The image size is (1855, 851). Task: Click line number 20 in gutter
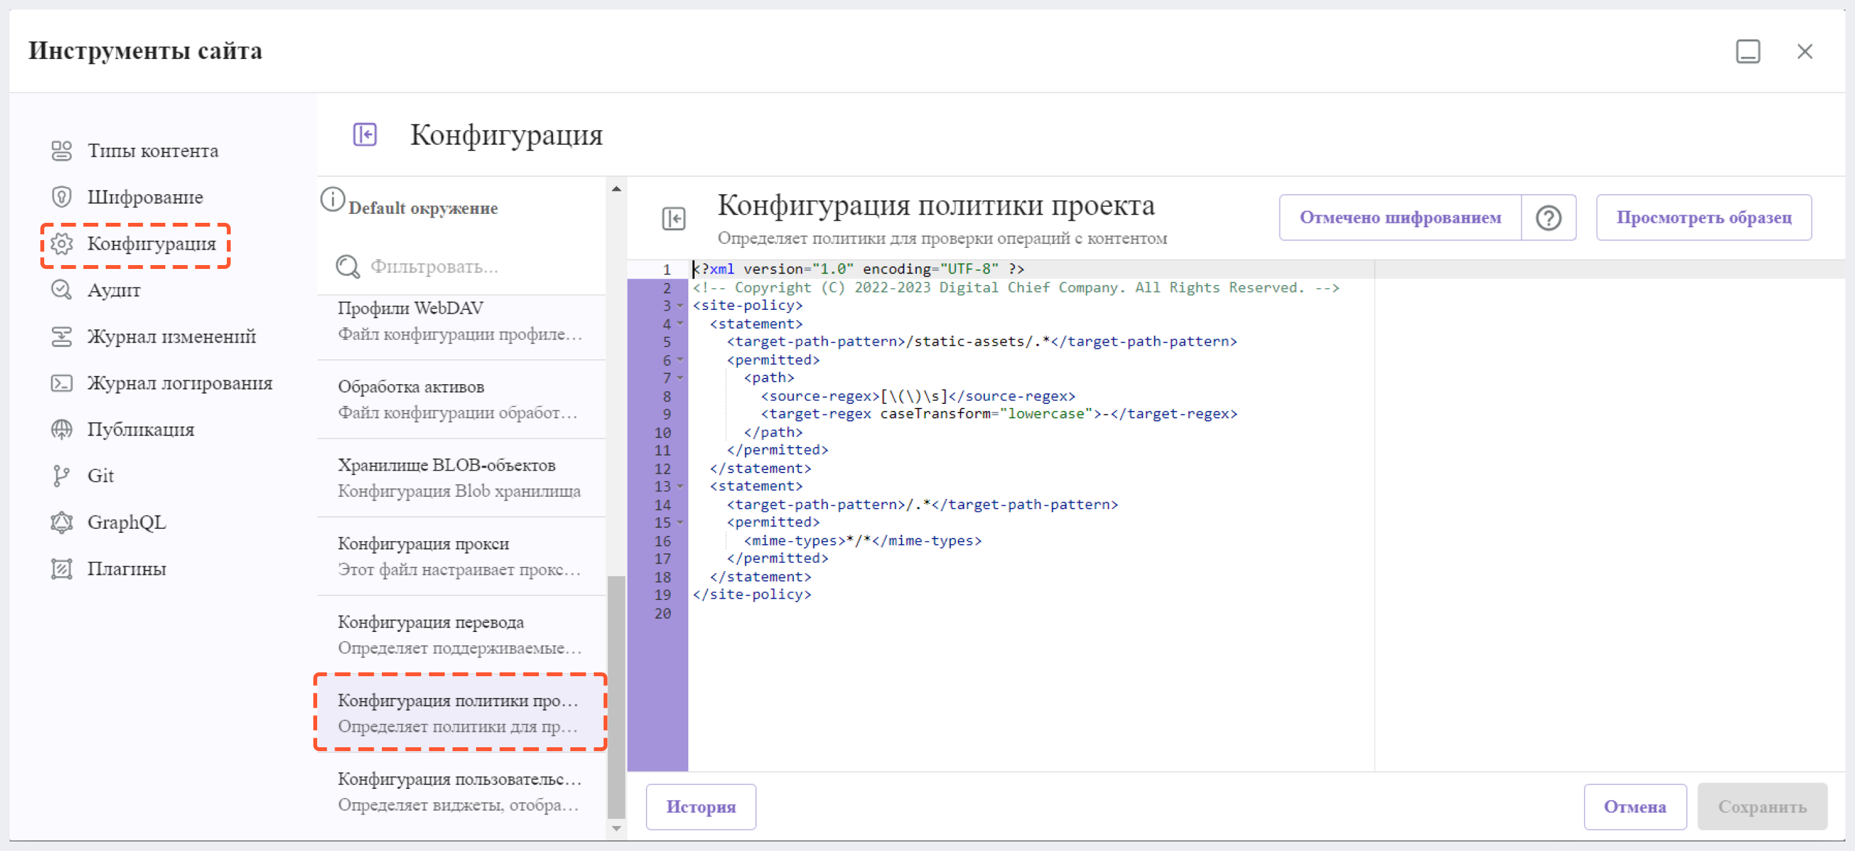pos(663,613)
